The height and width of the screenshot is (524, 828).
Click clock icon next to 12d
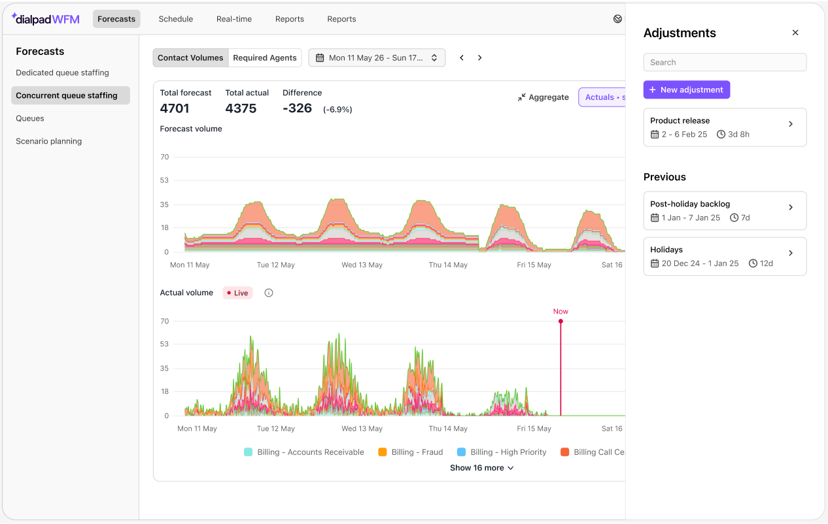tap(753, 263)
